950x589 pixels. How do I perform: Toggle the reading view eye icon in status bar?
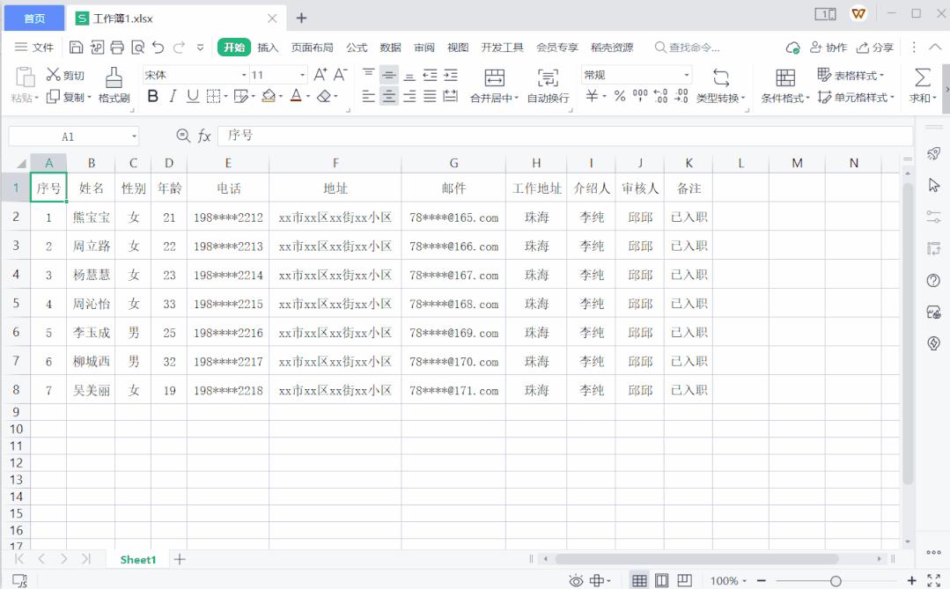pos(577,580)
